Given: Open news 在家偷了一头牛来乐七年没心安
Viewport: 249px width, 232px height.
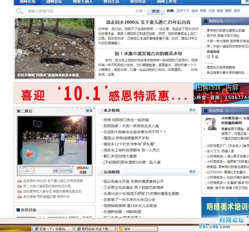Looking at the screenshot, I should (x=129, y=200).
